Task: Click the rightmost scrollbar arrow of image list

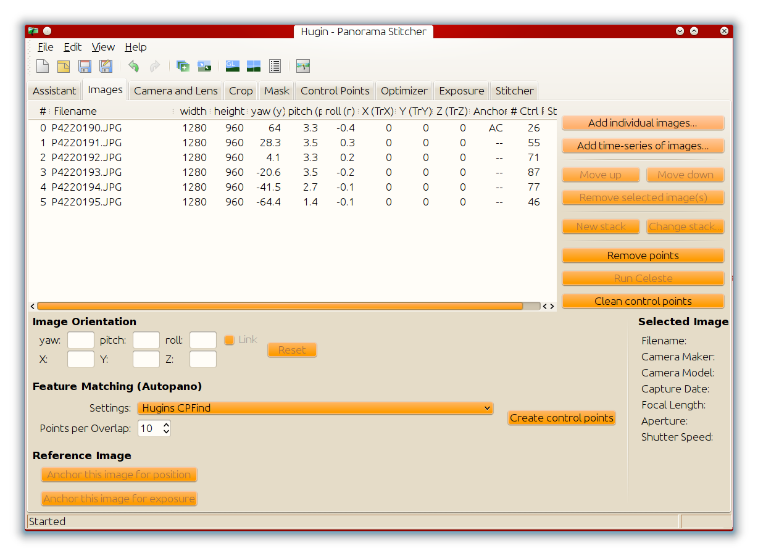Action: click(x=552, y=306)
